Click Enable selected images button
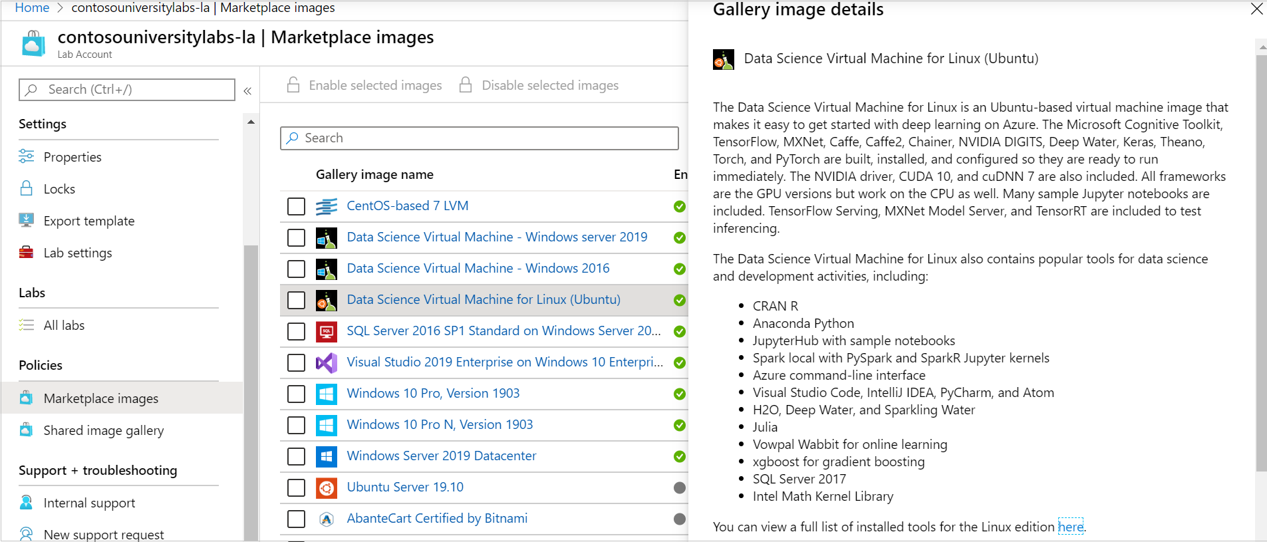Viewport: 1267px width, 542px height. click(x=364, y=85)
